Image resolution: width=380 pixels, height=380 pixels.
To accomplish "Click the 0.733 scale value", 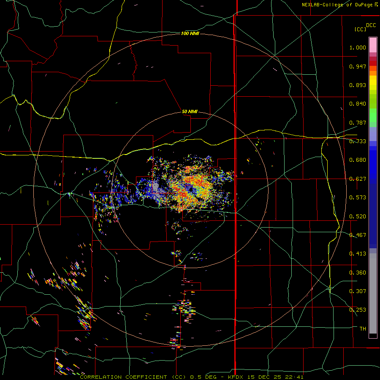I will (358, 141).
